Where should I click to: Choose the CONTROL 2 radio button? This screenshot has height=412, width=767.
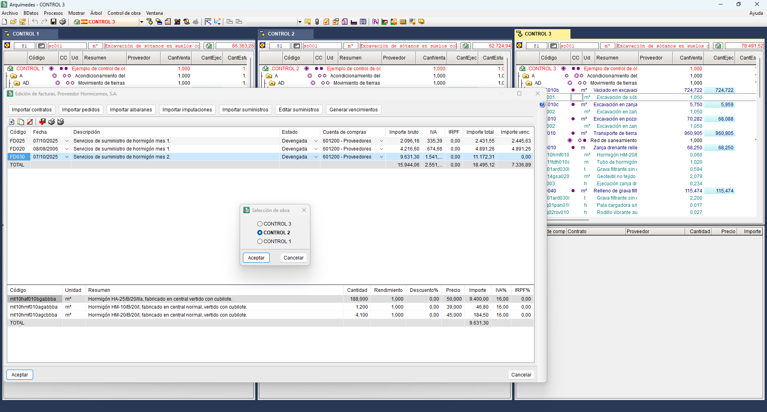click(x=260, y=233)
